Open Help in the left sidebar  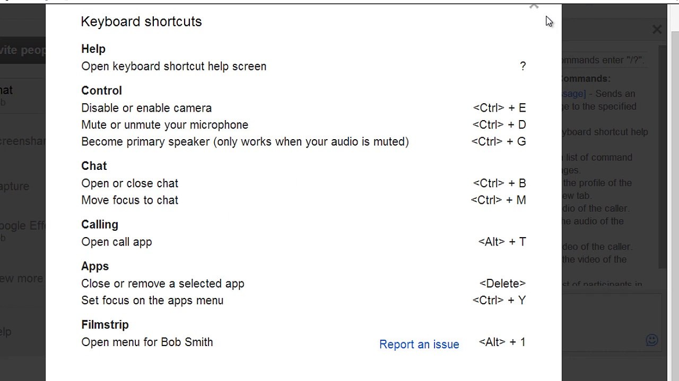[6, 332]
